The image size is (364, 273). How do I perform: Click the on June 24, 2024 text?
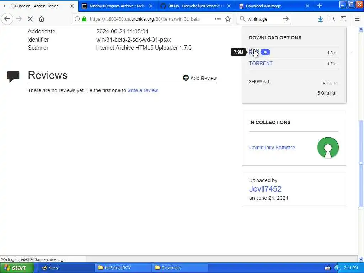pos(269,198)
